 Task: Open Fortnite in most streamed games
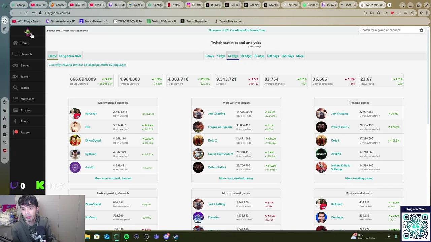[x=213, y=217]
